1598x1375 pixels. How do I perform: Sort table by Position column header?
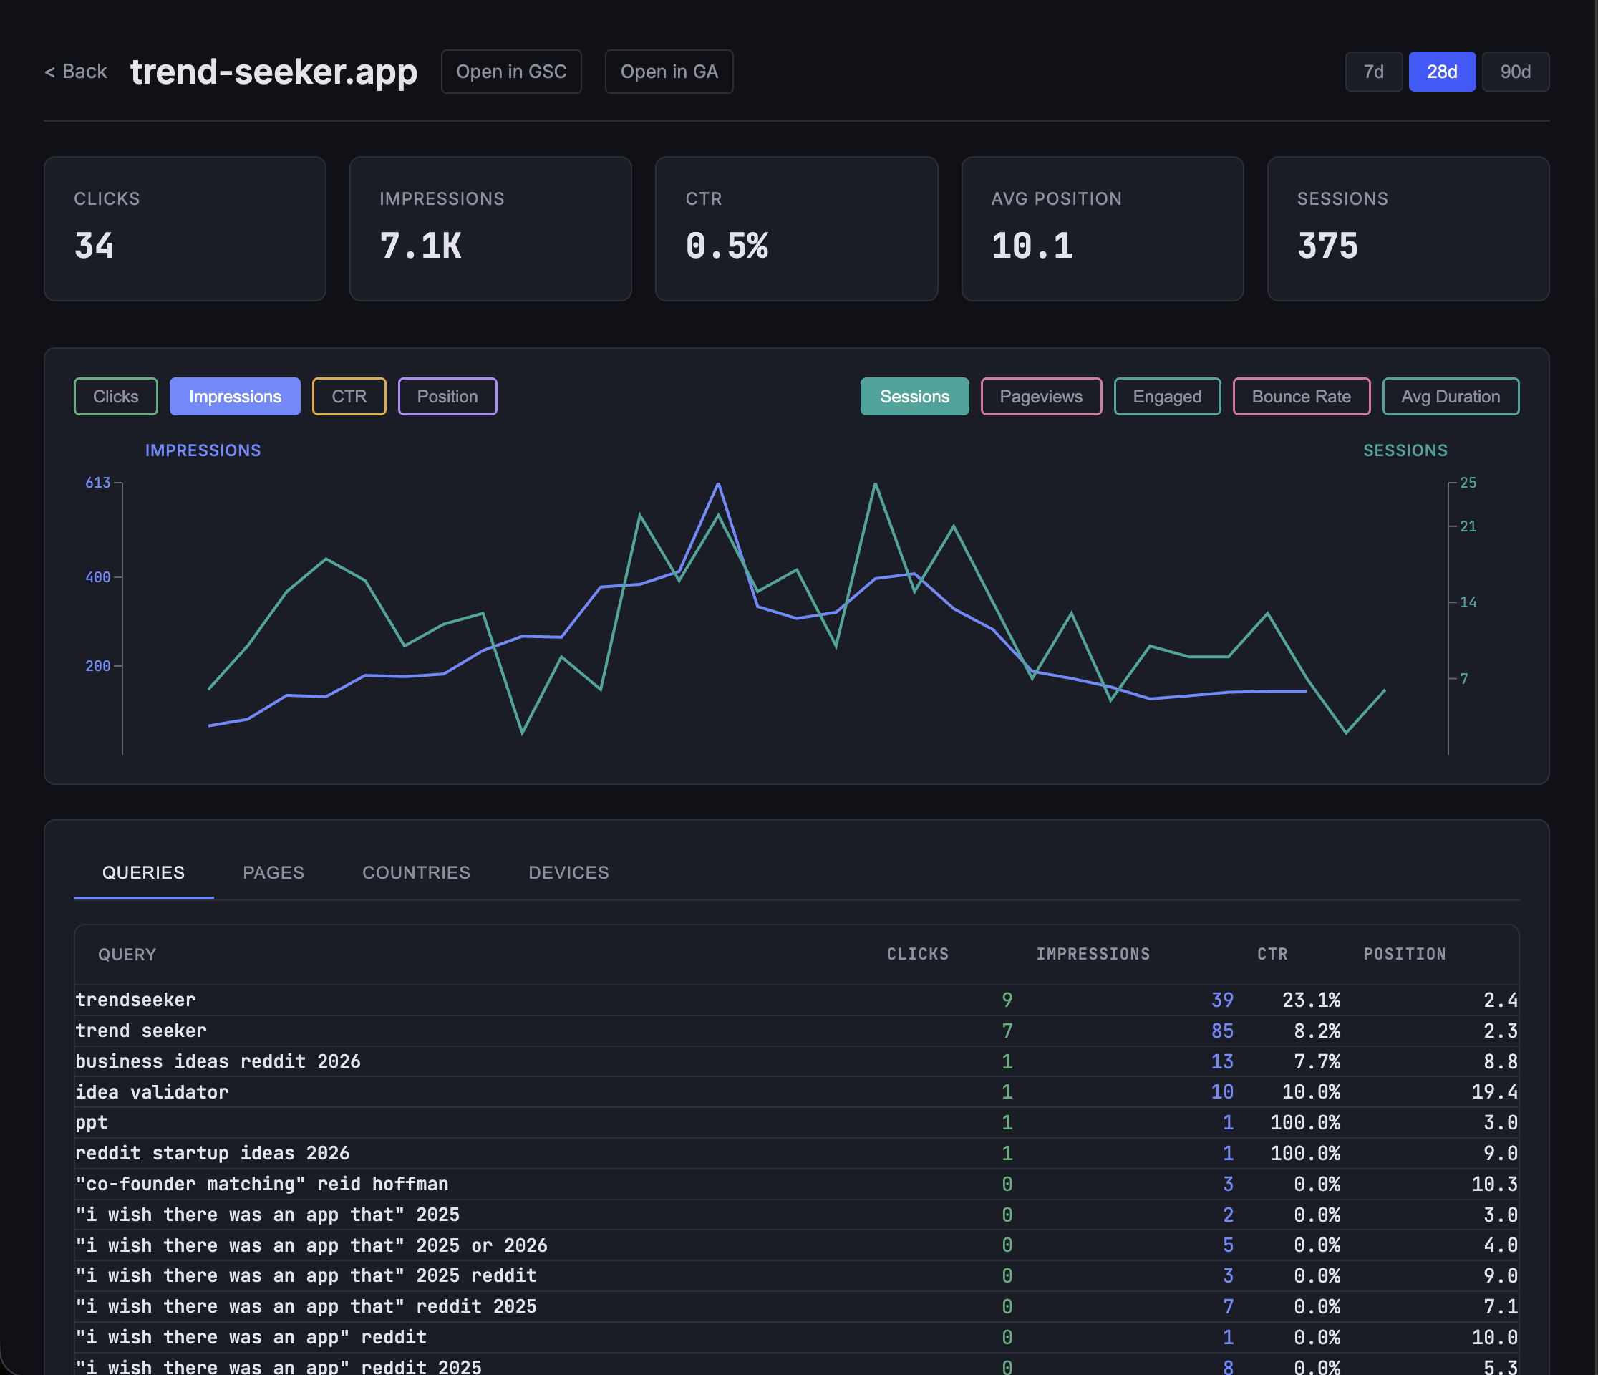(x=1405, y=955)
